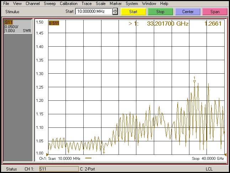
Task: Select marker 1 triangle on the trace
Action: pyautogui.click(x=194, y=81)
